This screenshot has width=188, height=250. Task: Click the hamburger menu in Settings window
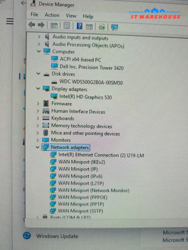point(10,21)
